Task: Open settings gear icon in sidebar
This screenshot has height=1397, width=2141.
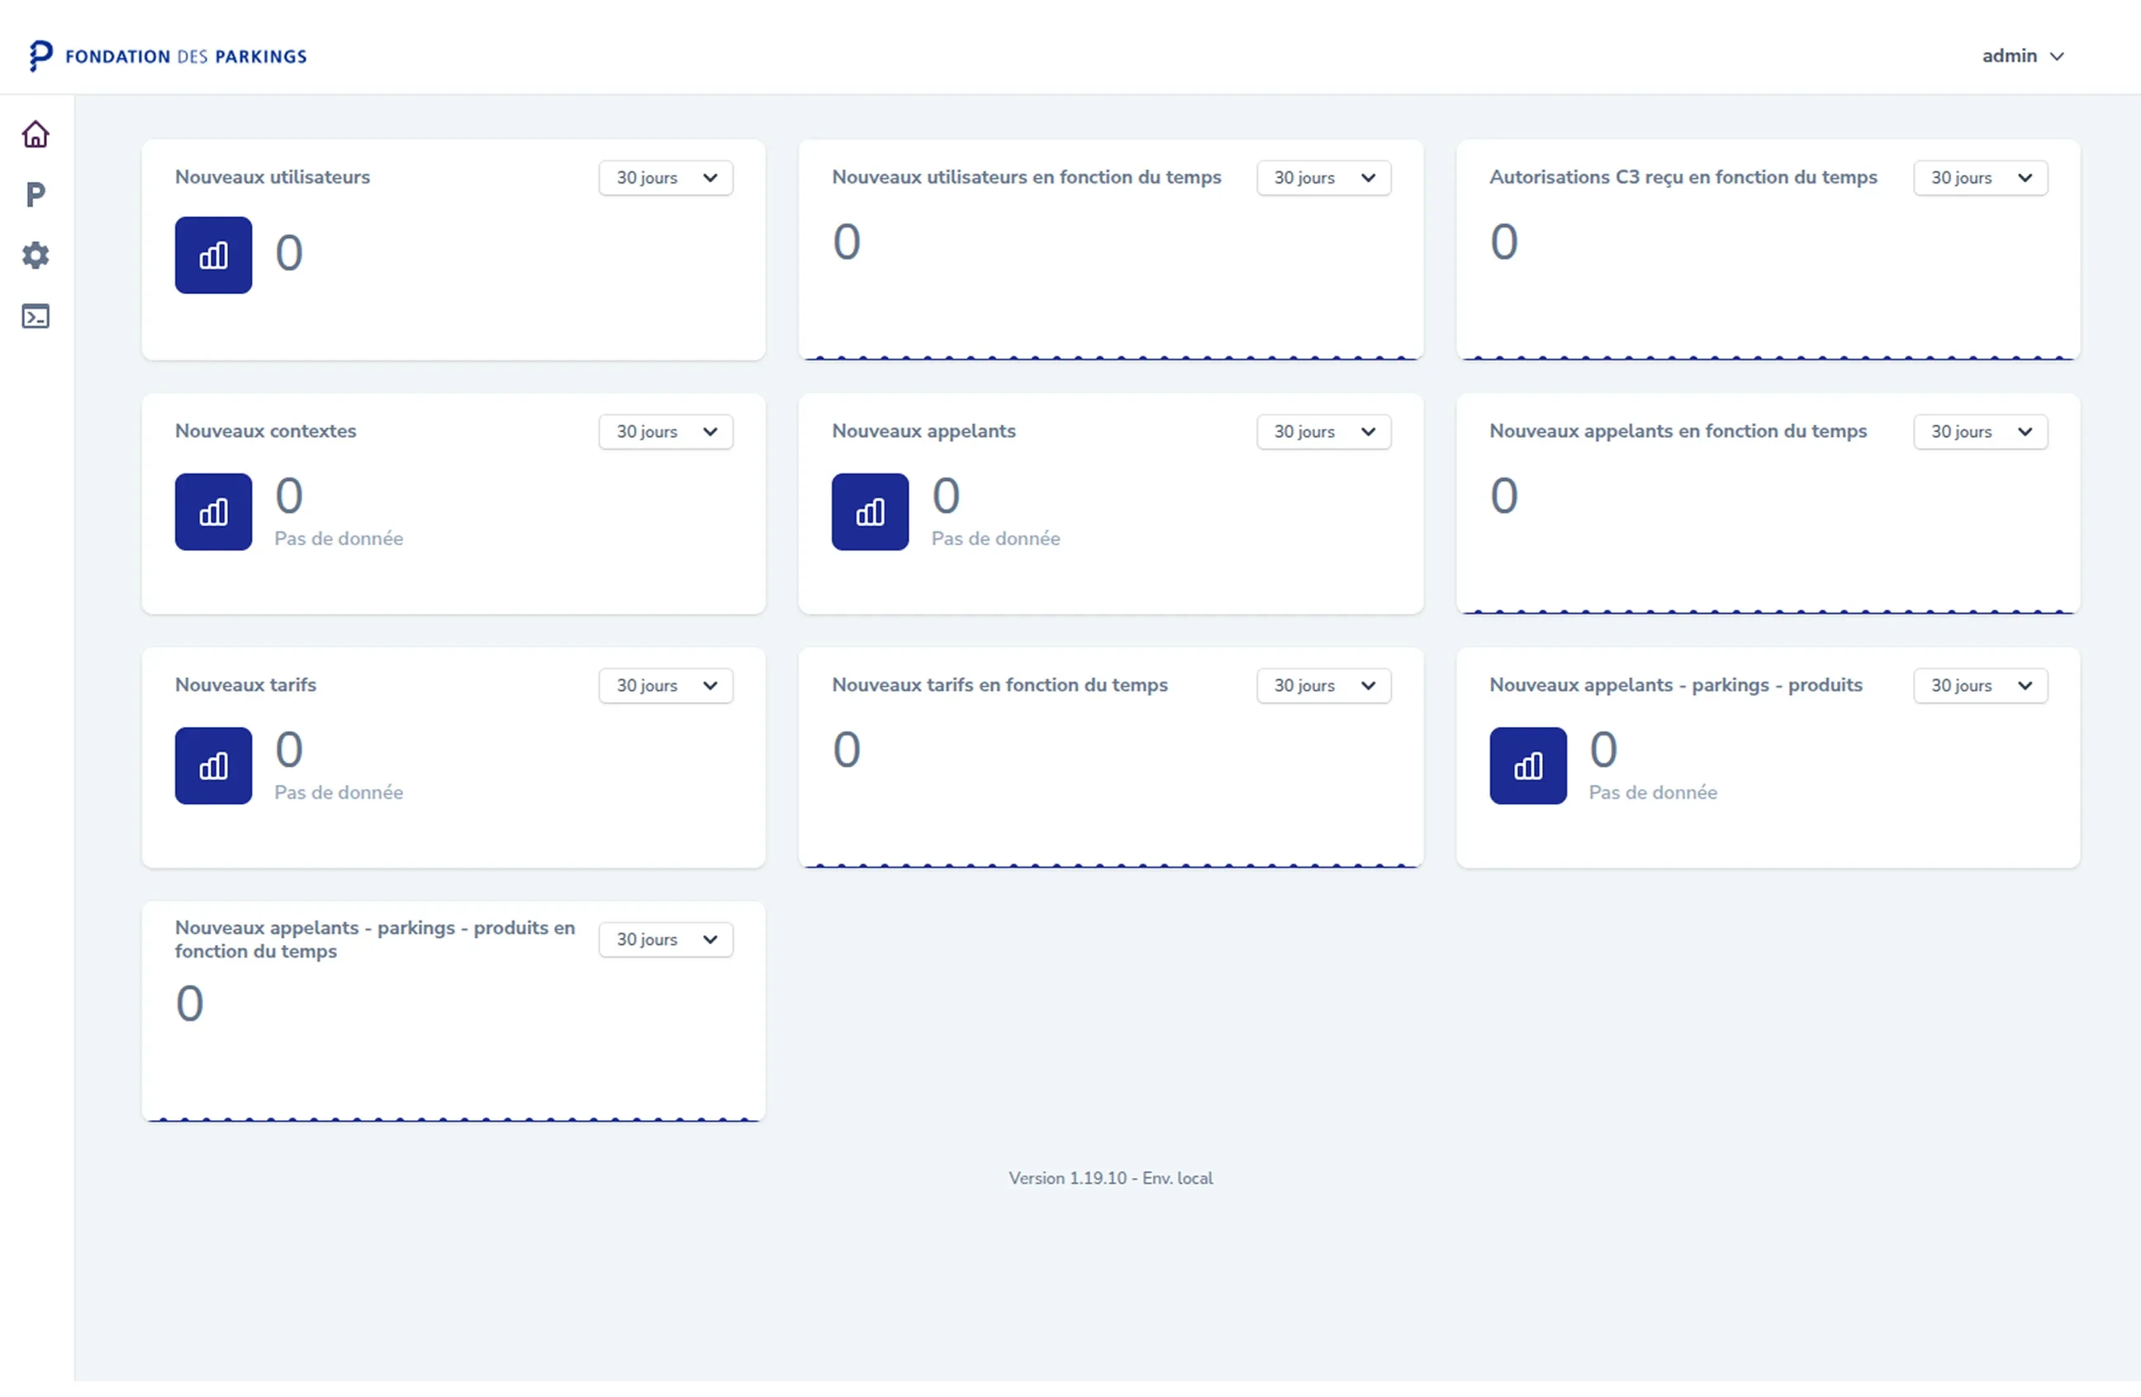Action: coord(35,255)
